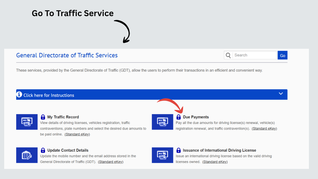This screenshot has height=179, width=318.
Task: Expand the instructions bar chevron
Action: tap(281, 94)
